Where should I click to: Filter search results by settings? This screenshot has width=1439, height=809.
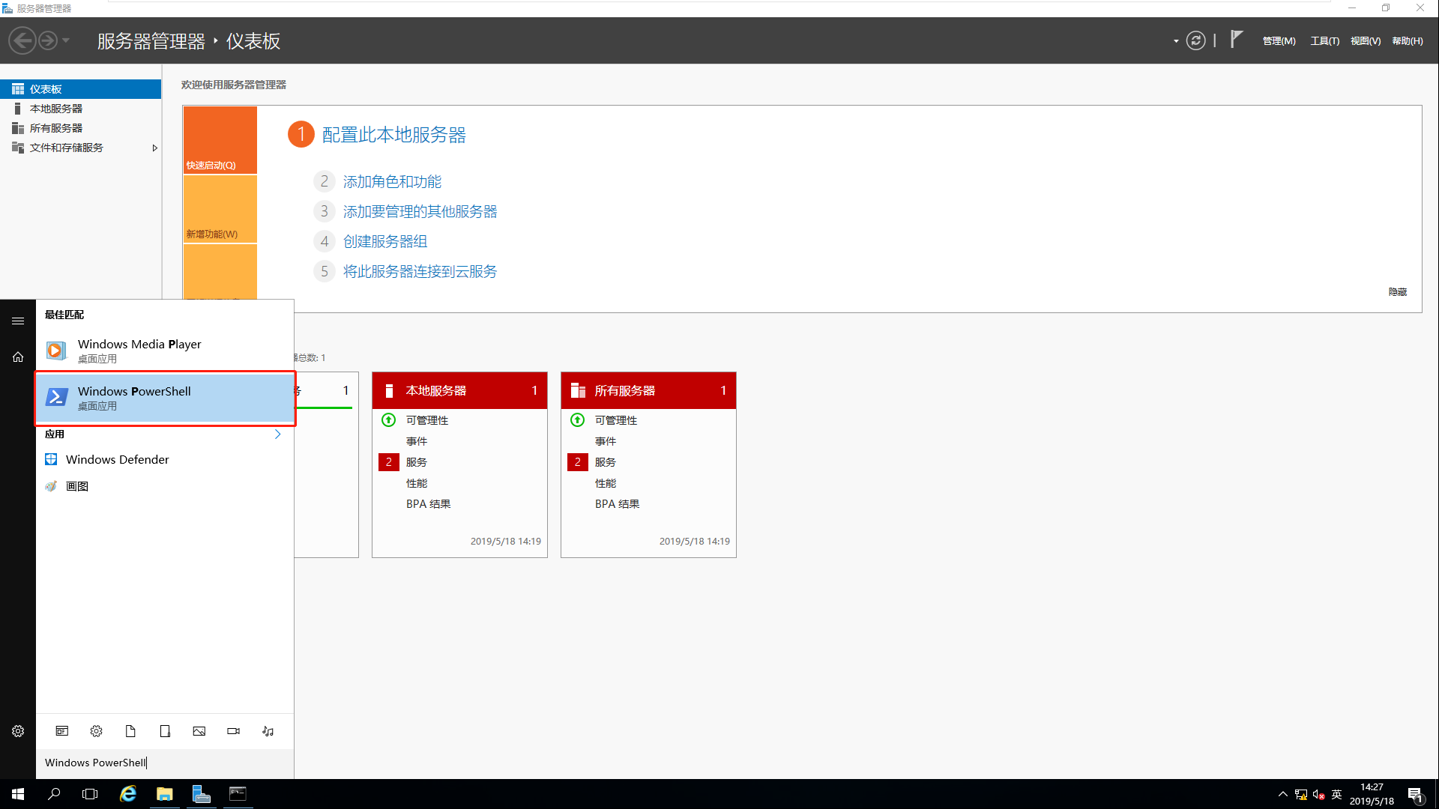coord(96,731)
